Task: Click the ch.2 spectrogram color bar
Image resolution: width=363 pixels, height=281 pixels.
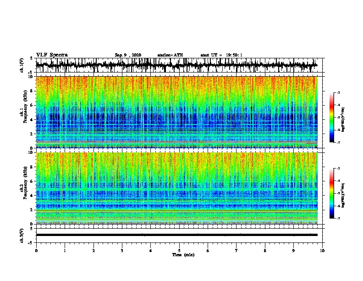Action: tap(331, 193)
